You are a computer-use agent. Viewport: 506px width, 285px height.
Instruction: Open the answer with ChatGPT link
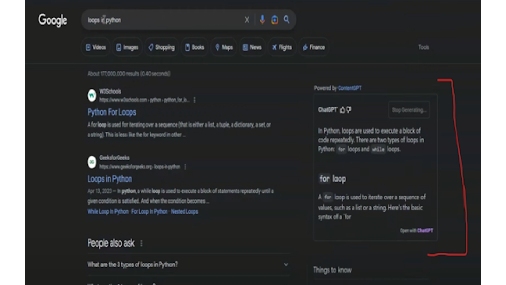[x=425, y=231]
